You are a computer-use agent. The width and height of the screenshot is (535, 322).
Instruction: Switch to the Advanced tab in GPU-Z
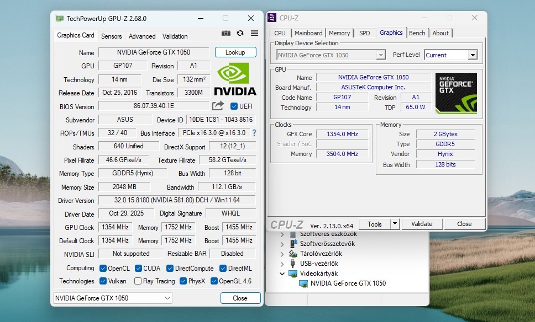142,36
